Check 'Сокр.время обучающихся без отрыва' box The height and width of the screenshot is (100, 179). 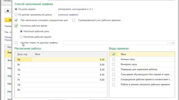point(114,74)
